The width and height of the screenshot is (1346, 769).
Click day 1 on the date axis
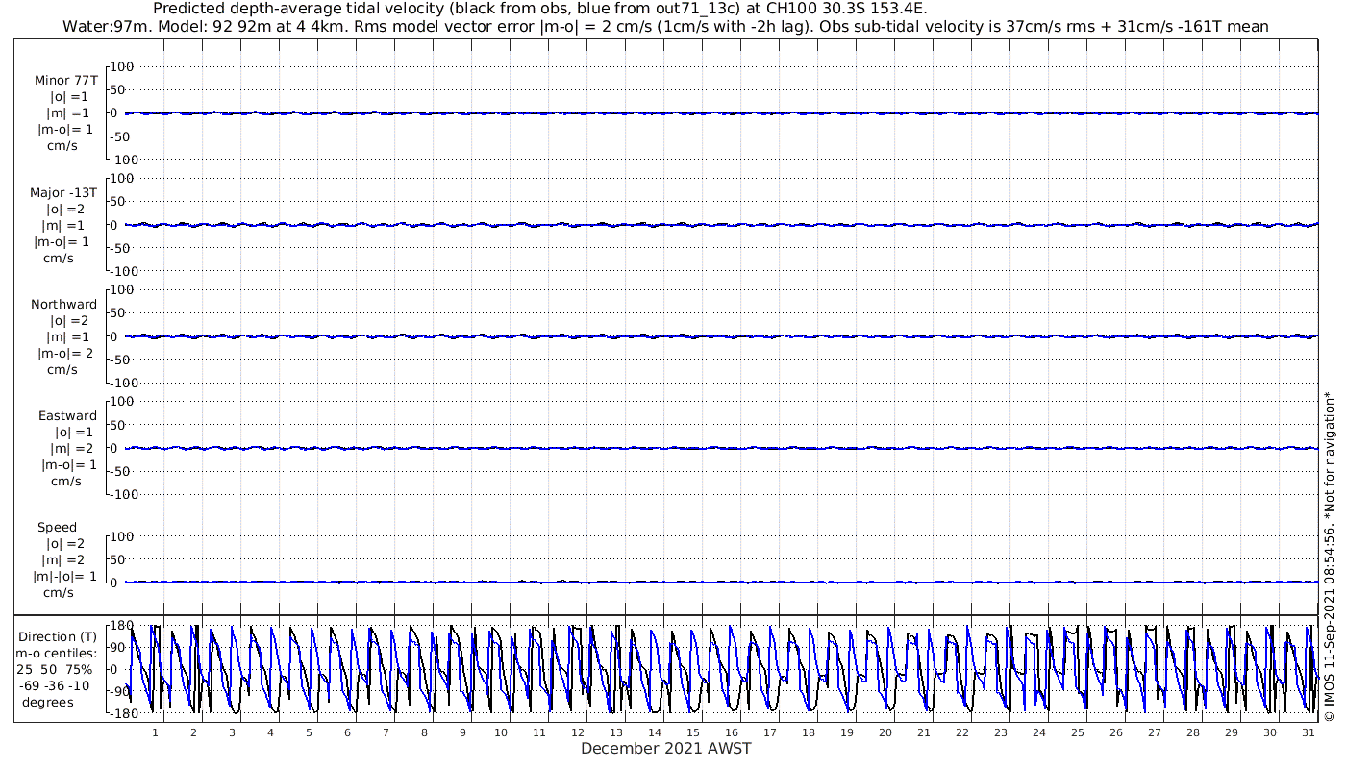155,732
